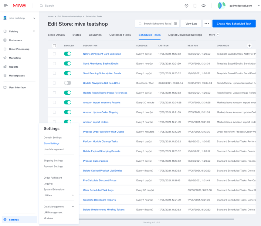Open the Amazon Import Orders task link
Screen dimensions: 261x226
coord(96,122)
